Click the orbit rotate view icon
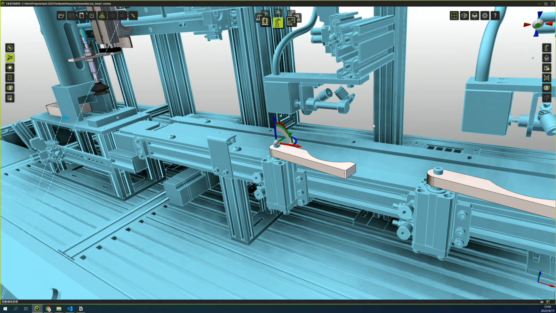Screen dimensions: 556x313 tap(10, 68)
